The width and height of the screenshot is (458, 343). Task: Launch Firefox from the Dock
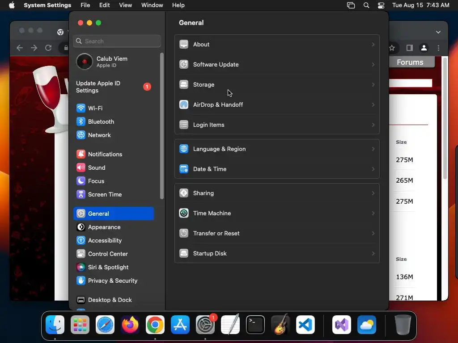pyautogui.click(x=130, y=325)
